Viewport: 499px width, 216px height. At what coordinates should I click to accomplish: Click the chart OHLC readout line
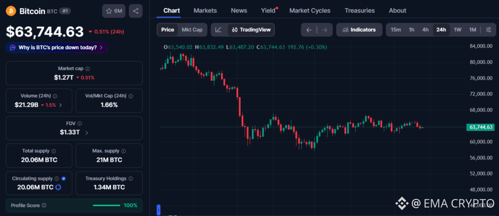click(245, 47)
